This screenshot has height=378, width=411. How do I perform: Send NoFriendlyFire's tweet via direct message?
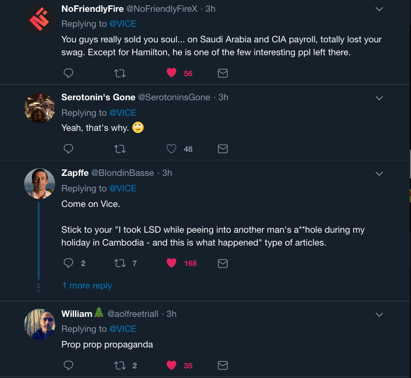click(223, 73)
